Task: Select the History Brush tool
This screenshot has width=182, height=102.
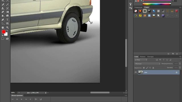Action: pyautogui.click(x=7, y=8)
